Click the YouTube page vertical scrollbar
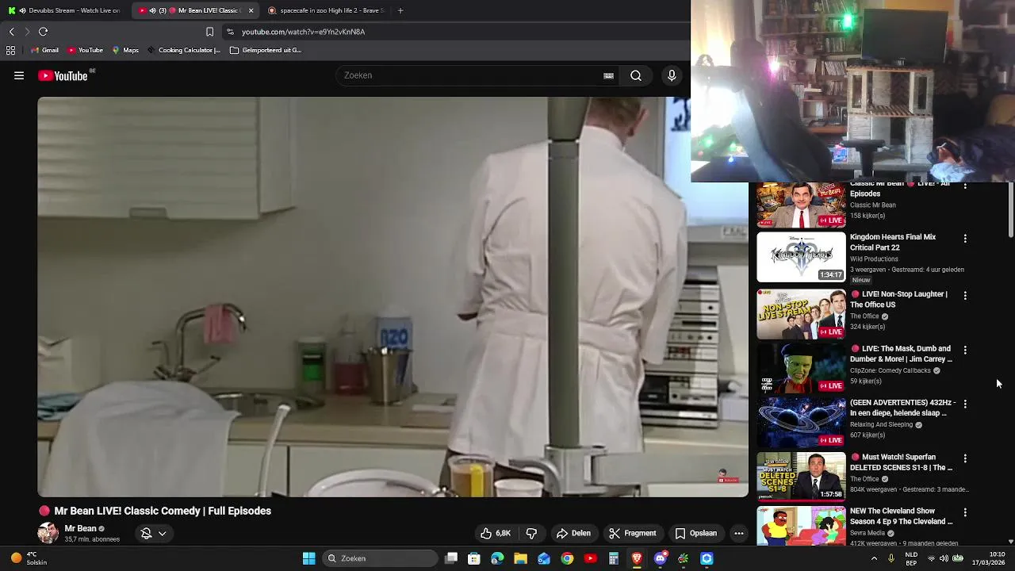 coord(1010,210)
